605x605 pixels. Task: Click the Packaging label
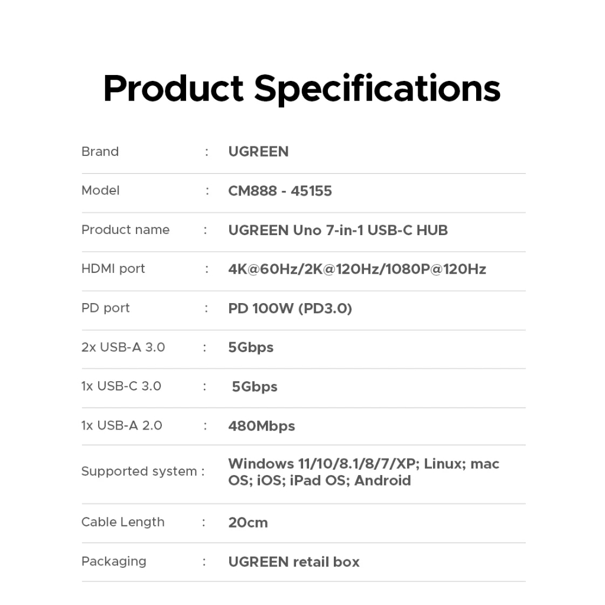(114, 562)
